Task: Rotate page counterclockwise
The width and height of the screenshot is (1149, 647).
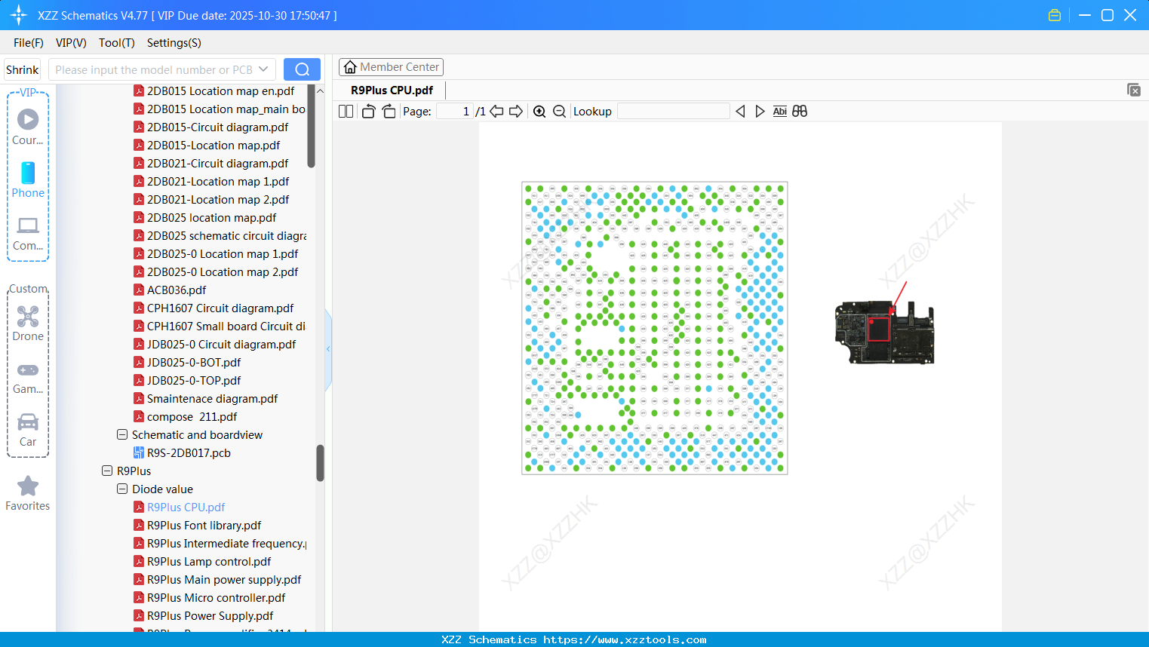Action: [x=368, y=112]
